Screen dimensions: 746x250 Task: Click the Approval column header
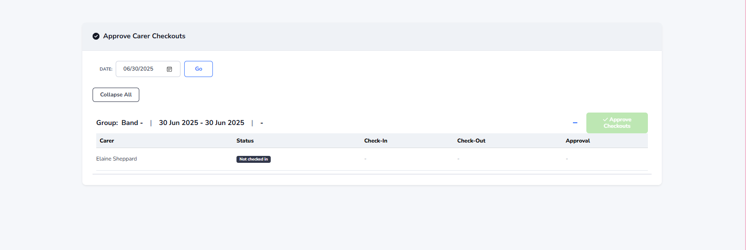[578, 141]
